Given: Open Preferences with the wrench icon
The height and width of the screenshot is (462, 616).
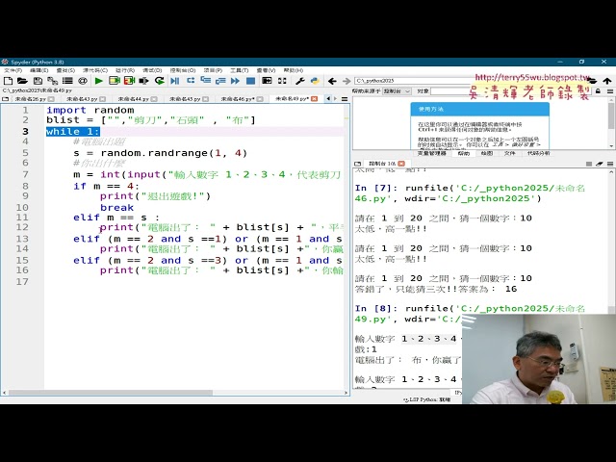Looking at the screenshot, I should [x=299, y=81].
